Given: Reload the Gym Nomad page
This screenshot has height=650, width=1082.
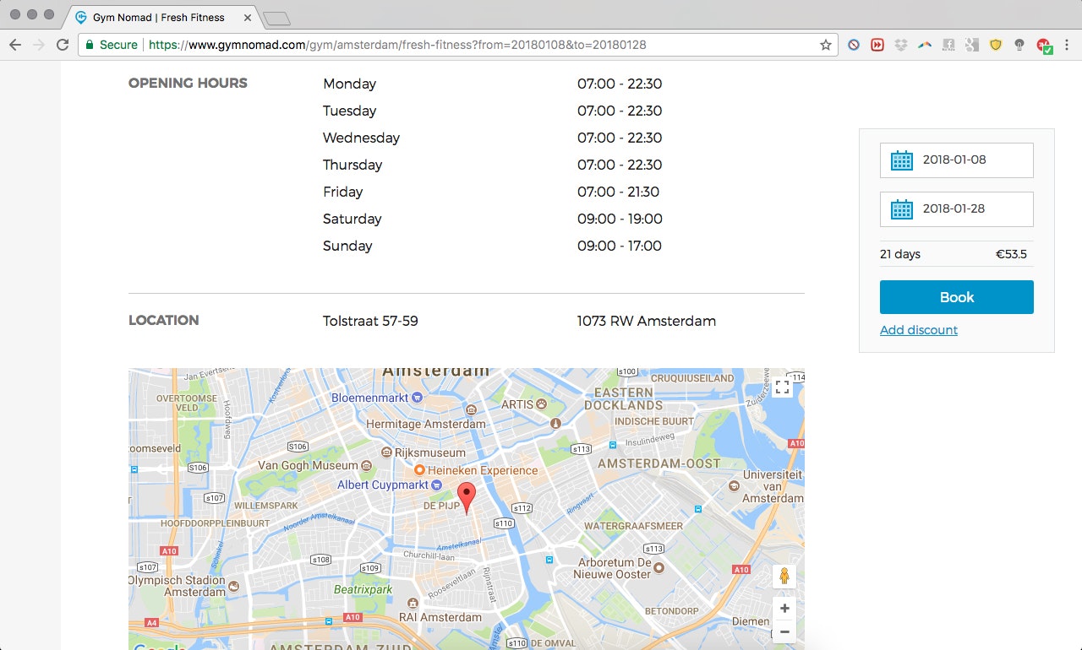Looking at the screenshot, I should [63, 45].
